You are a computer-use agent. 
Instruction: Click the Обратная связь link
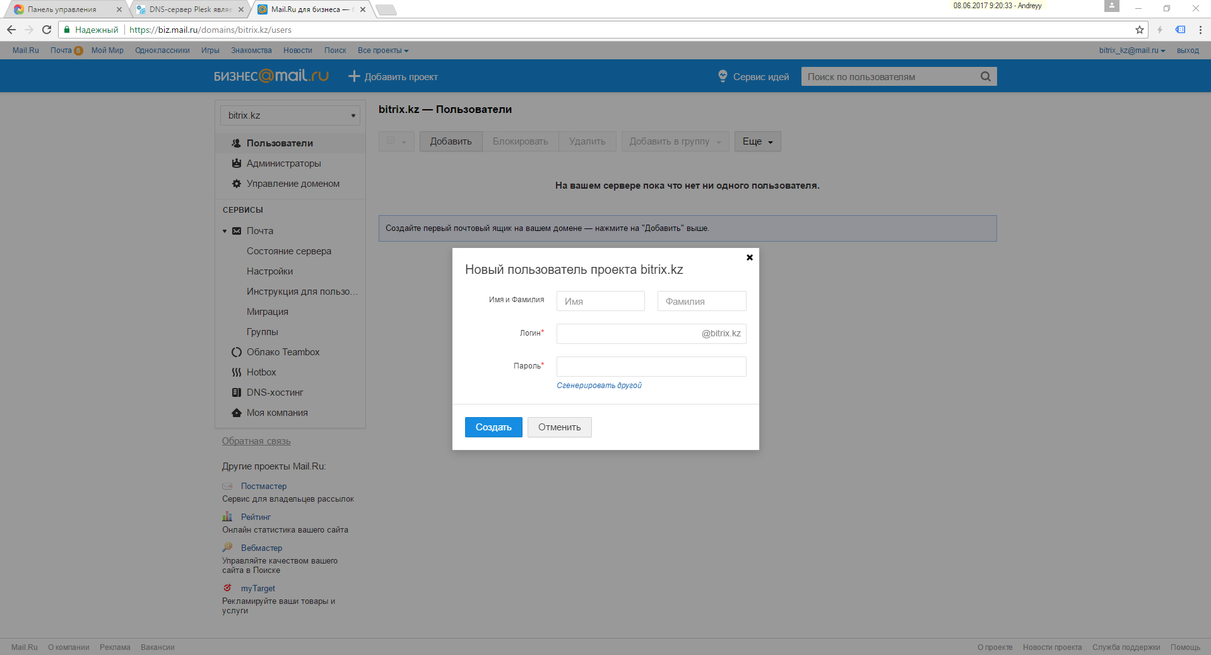coord(256,441)
